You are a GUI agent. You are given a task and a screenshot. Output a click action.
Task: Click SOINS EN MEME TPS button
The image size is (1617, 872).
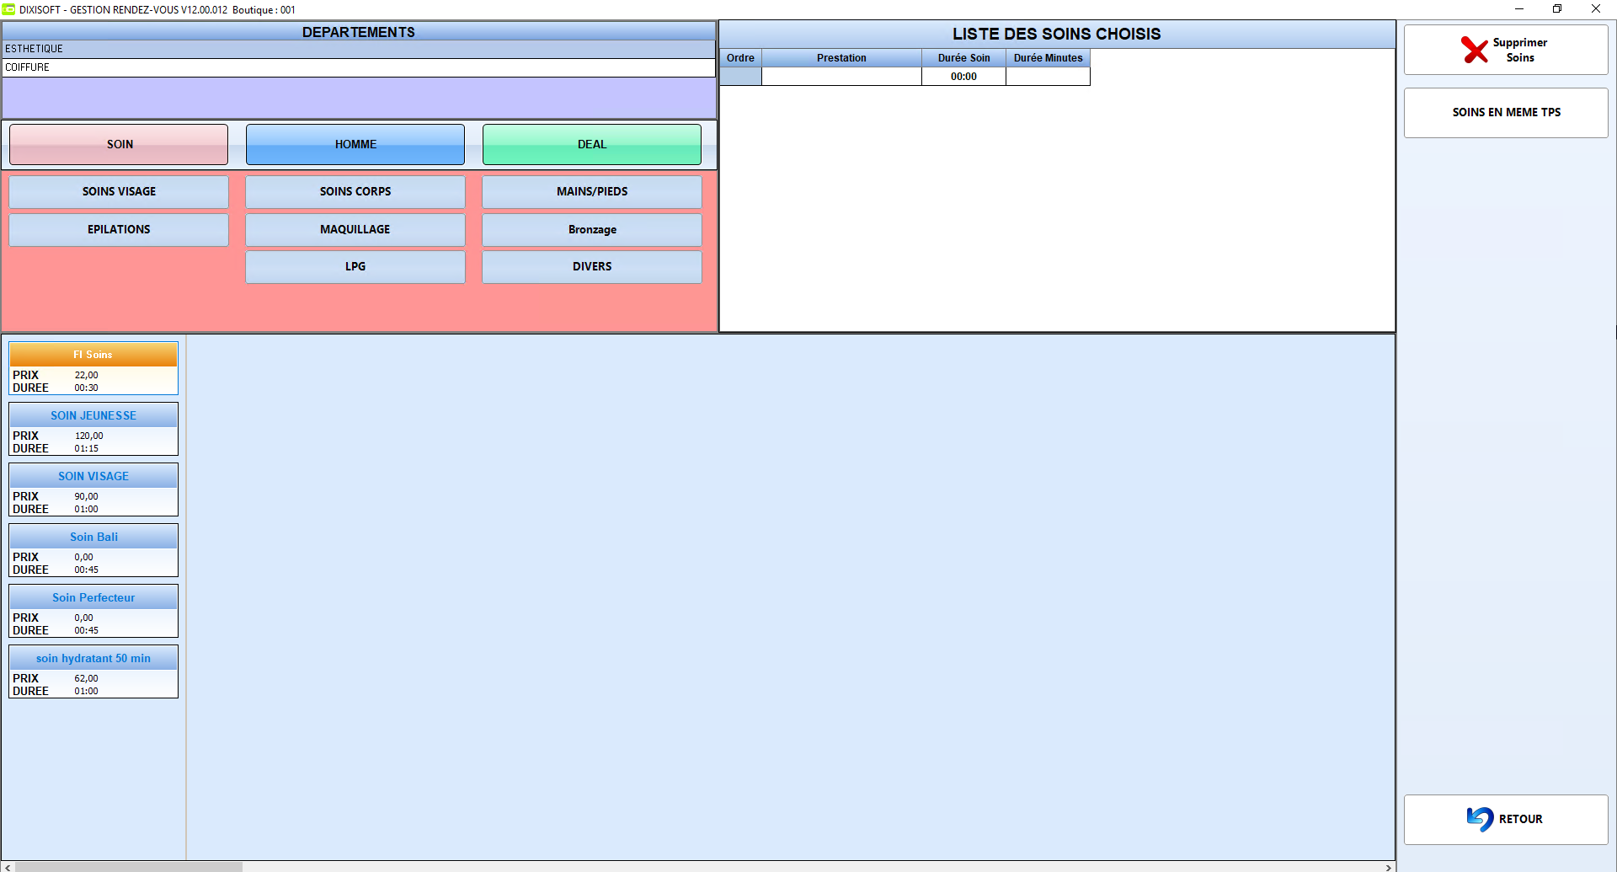[x=1506, y=112]
